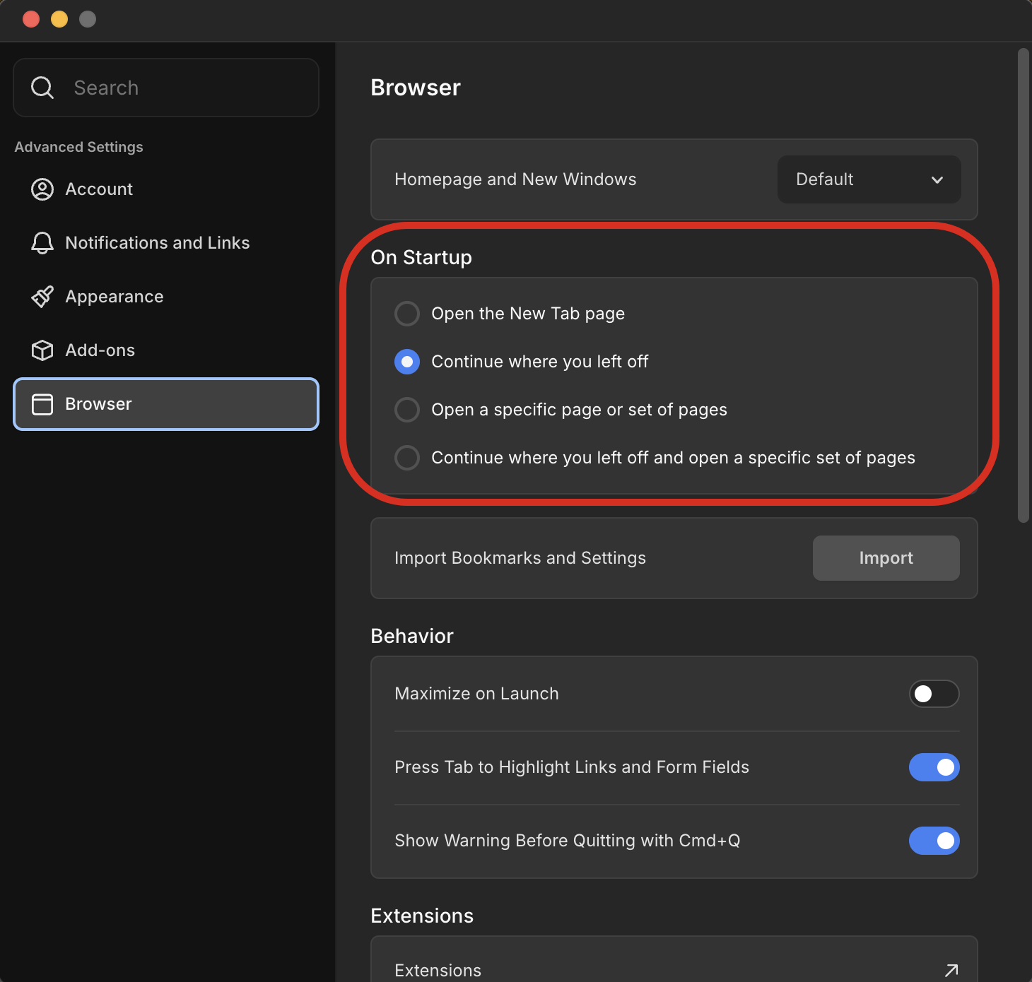Click the 'Homepage and New Windows' label
The image size is (1032, 982).
pyautogui.click(x=515, y=179)
